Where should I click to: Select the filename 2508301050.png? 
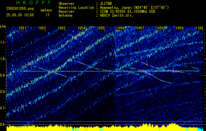[x=20, y=9]
